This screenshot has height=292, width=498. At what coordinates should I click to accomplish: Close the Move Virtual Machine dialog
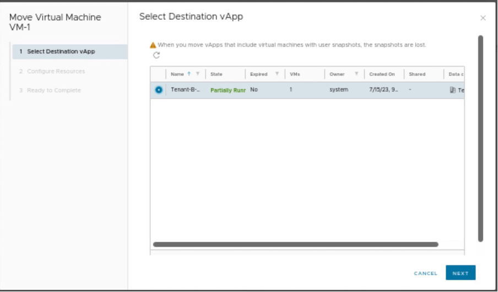(483, 18)
